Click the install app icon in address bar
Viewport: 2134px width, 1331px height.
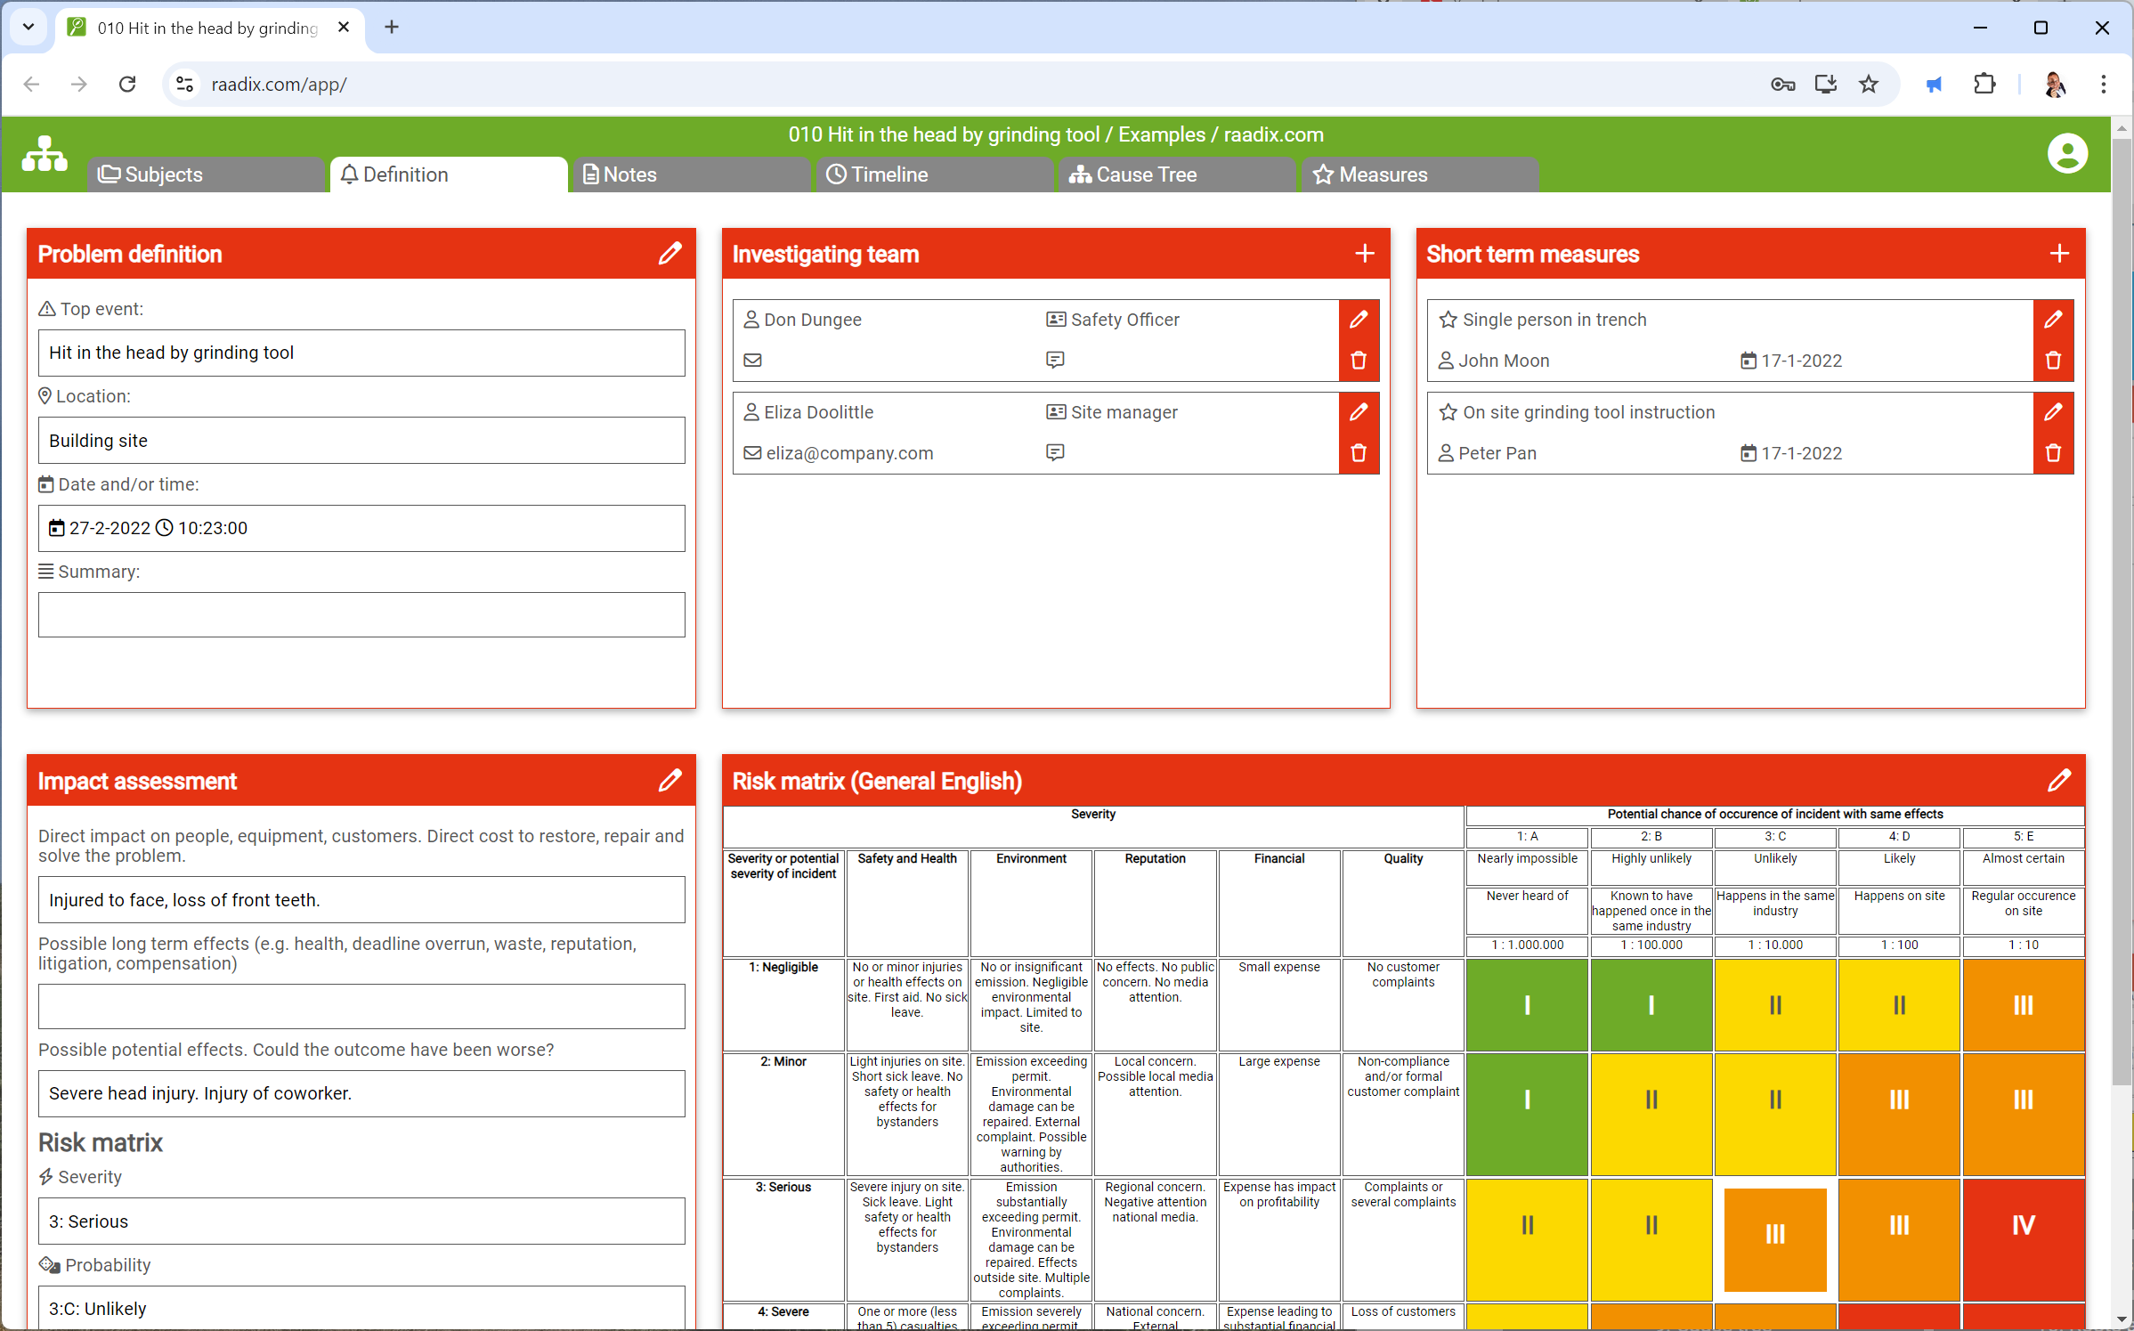[1826, 85]
